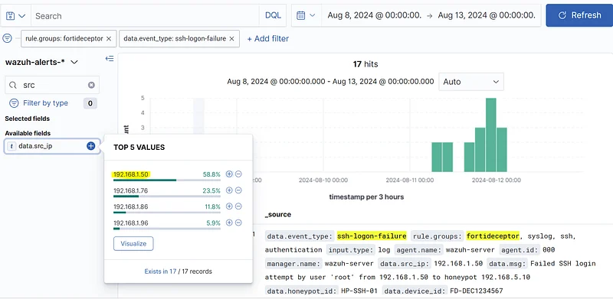Click Add filter link
Screen dimensions: 613x299
click(268, 39)
